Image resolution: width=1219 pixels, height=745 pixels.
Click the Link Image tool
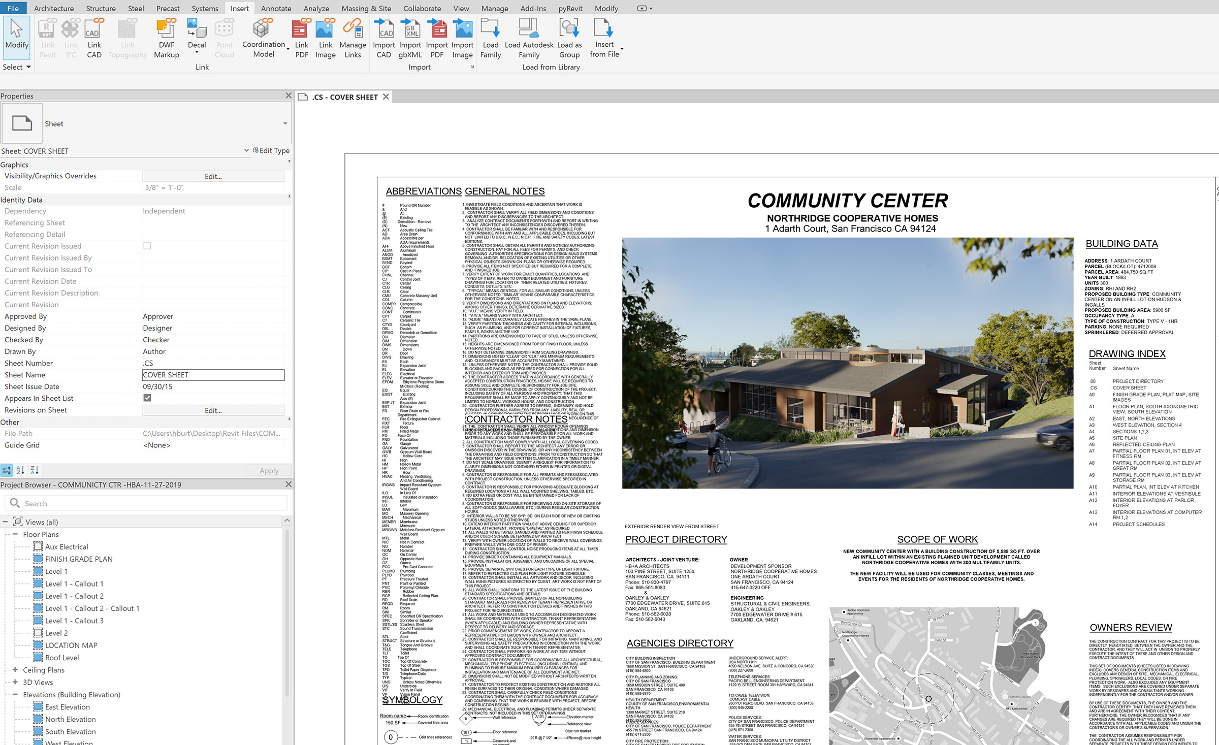[x=325, y=39]
